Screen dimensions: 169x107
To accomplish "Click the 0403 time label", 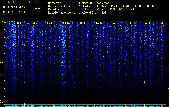I will [50, 23].
